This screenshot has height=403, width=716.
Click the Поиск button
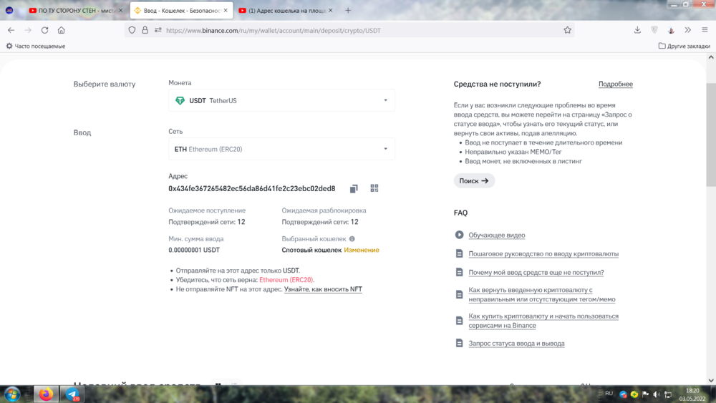[474, 180]
